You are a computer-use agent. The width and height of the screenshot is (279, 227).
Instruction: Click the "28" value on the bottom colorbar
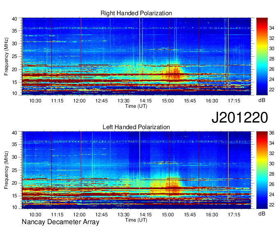pos(272,174)
